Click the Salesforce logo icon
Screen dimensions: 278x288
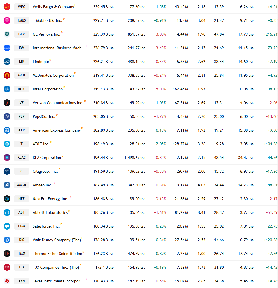pos(7,226)
